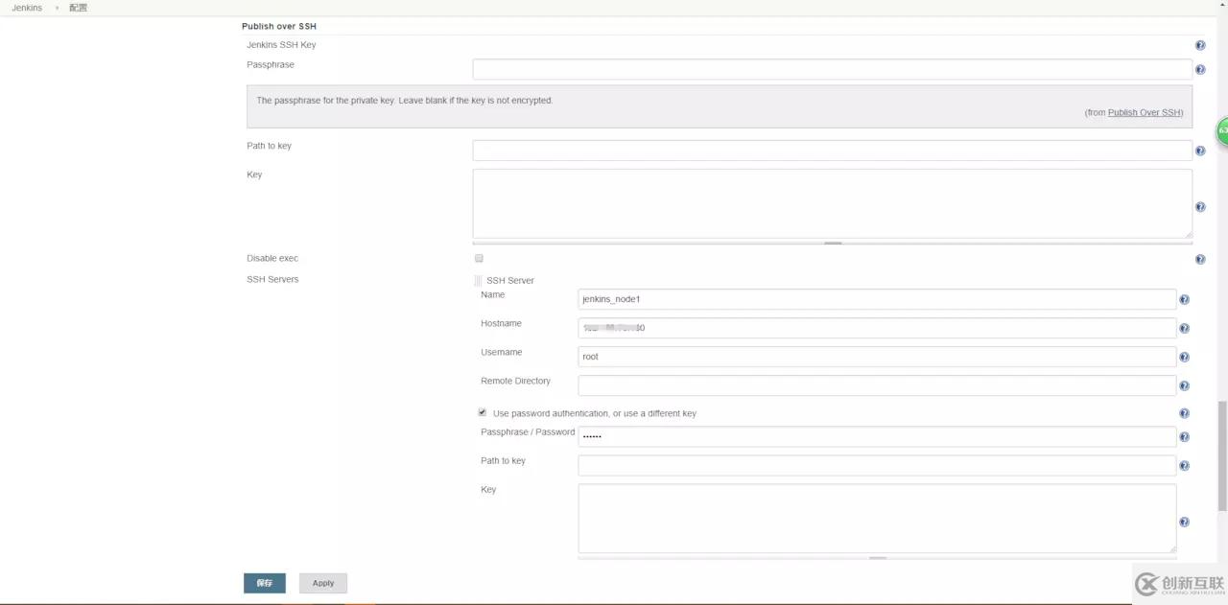1228x605 pixels.
Task: Select the SSH Servers label
Action: 272,279
